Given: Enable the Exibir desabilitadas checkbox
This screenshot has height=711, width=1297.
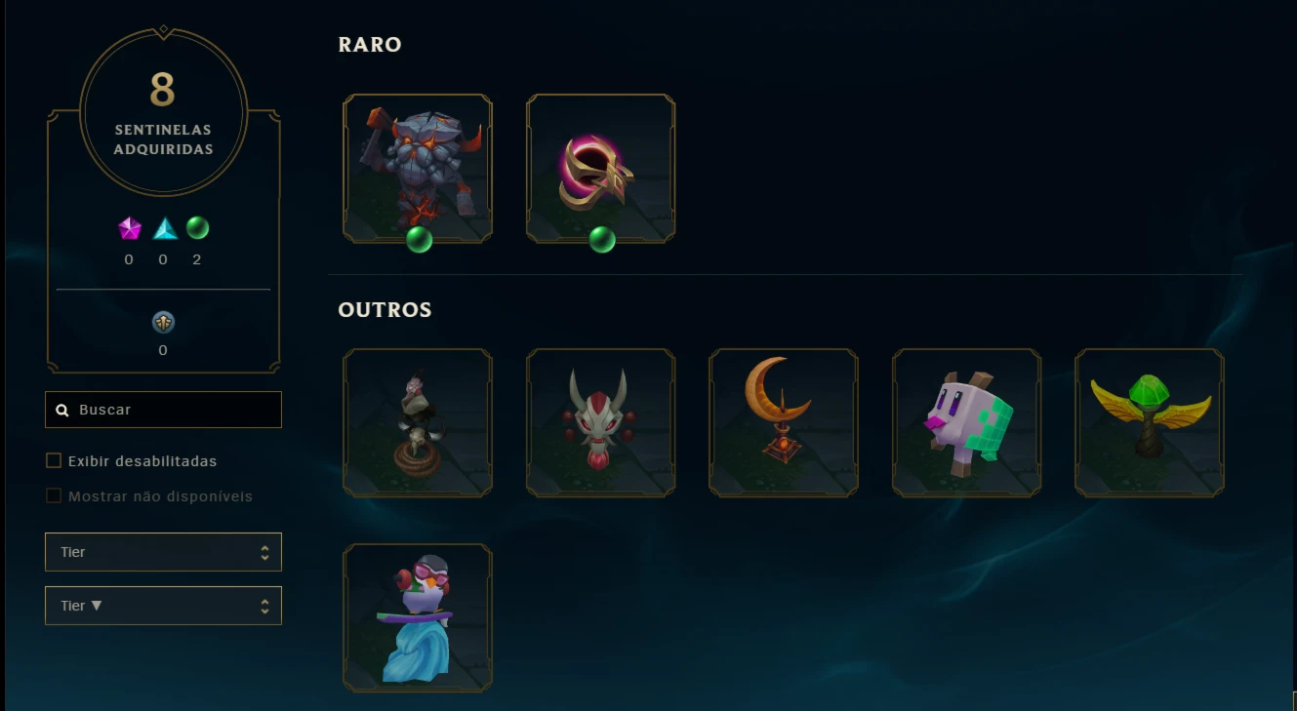Looking at the screenshot, I should click(x=54, y=460).
